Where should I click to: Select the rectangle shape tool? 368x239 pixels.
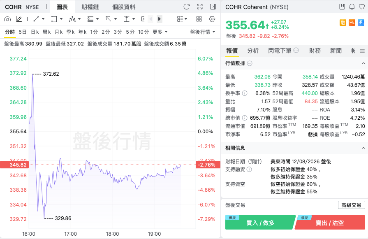tap(54, 19)
